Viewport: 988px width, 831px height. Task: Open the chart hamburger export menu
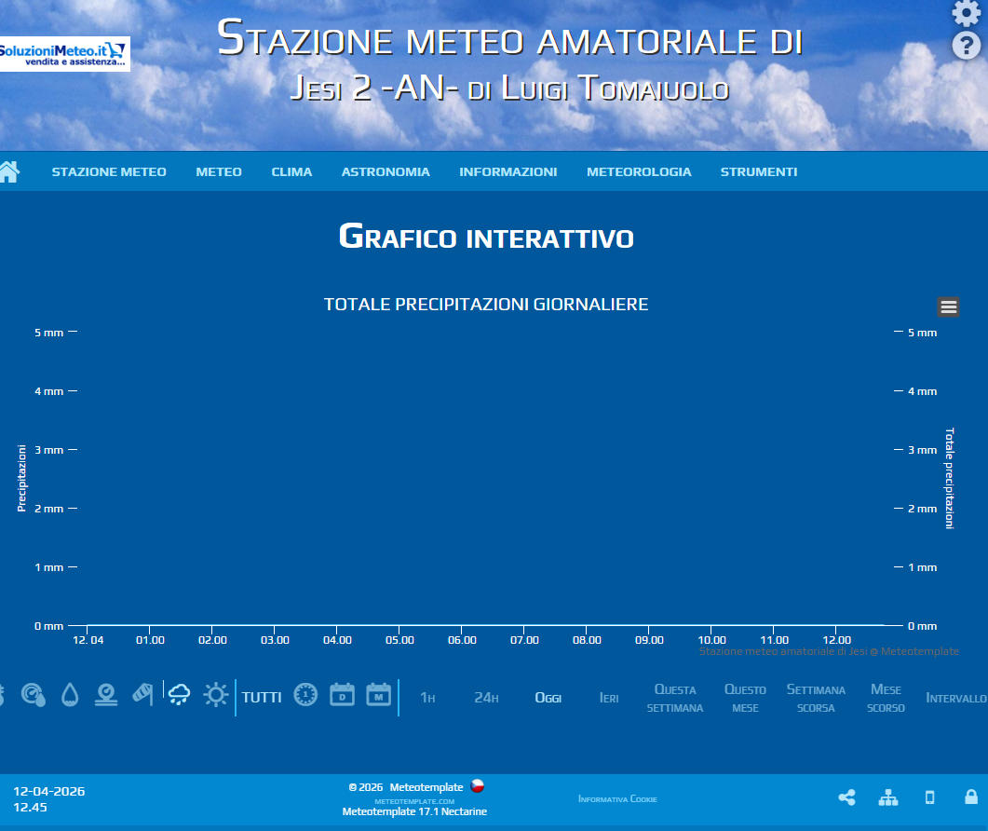tap(948, 307)
